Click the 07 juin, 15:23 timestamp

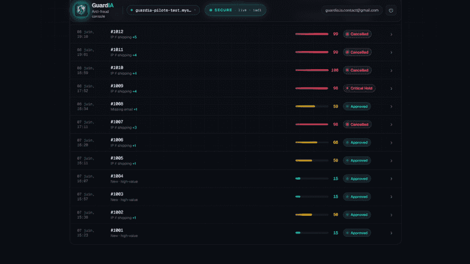(x=86, y=233)
